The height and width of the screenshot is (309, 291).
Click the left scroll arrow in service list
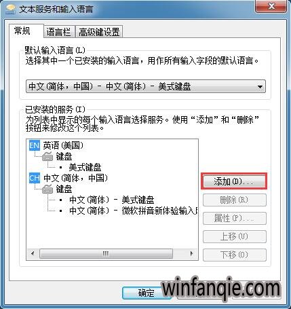click(x=33, y=253)
